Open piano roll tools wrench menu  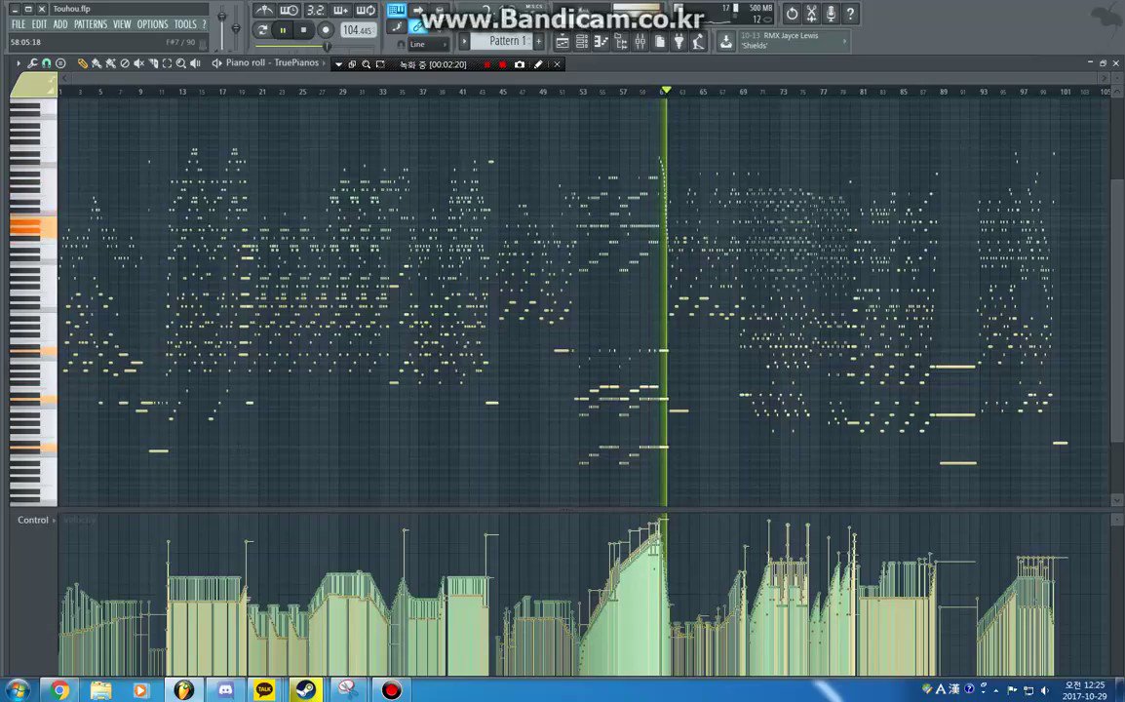coord(32,64)
